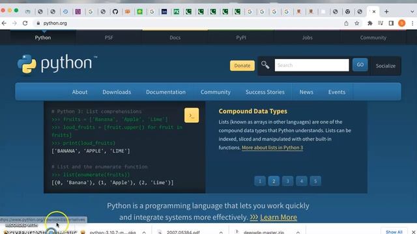Open the orange profile avatar
Viewport: 417px width, 234px height.
pos(401,23)
